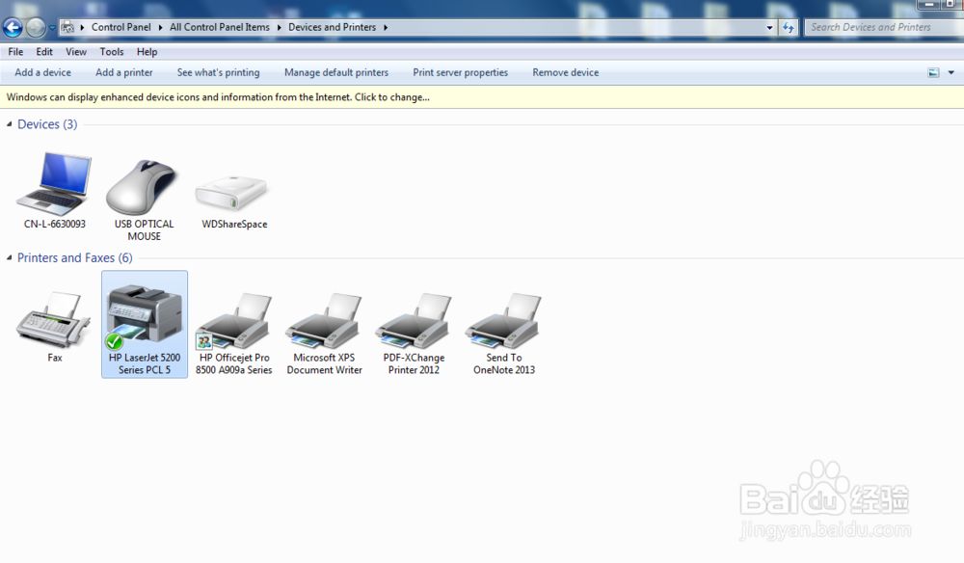Screen dimensions: 964x563
Task: Click the Printers and Faxes (6) heading
Action: (x=74, y=257)
